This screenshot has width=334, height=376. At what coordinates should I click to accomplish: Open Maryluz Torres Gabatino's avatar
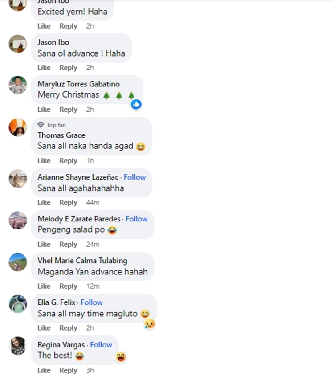point(18,85)
